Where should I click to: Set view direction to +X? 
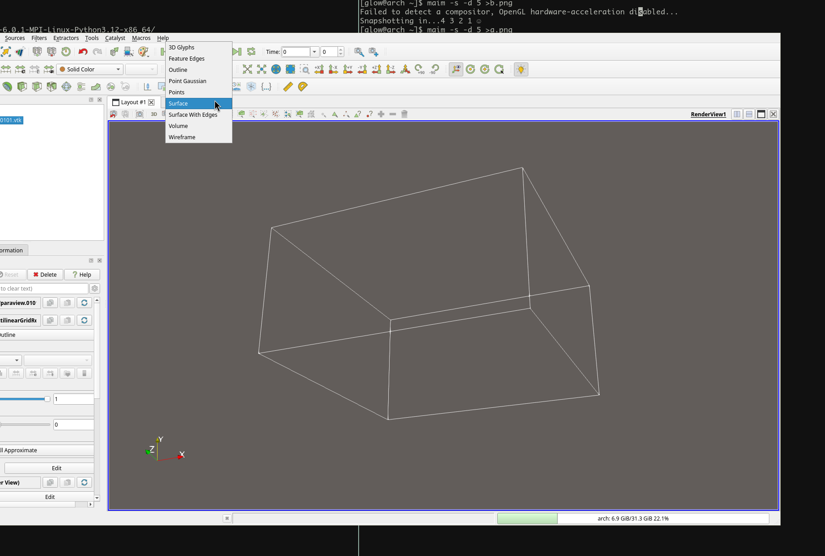(x=319, y=69)
